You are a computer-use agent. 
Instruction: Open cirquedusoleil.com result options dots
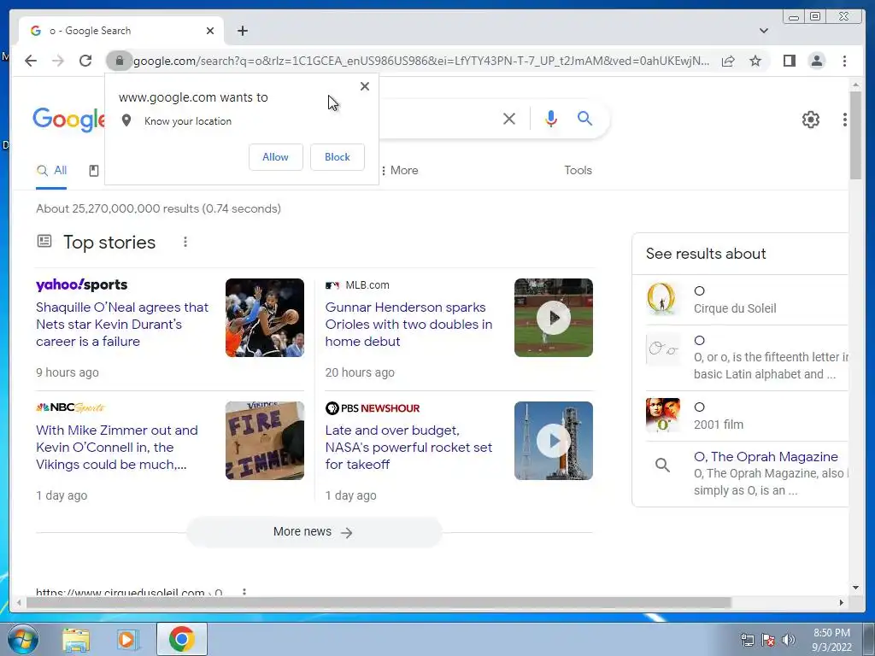tap(244, 592)
